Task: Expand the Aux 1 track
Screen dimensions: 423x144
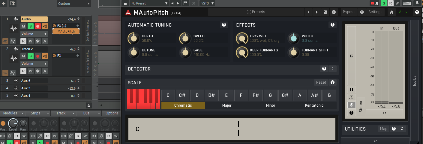Action: coord(78,96)
